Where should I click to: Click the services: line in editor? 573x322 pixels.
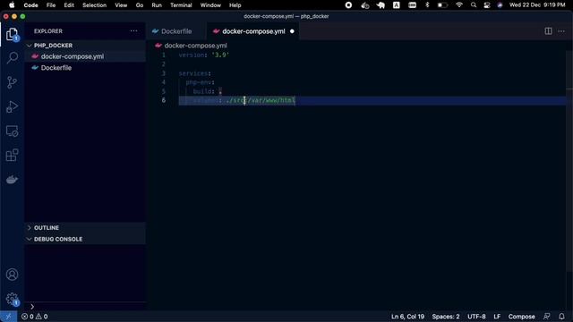[195, 73]
